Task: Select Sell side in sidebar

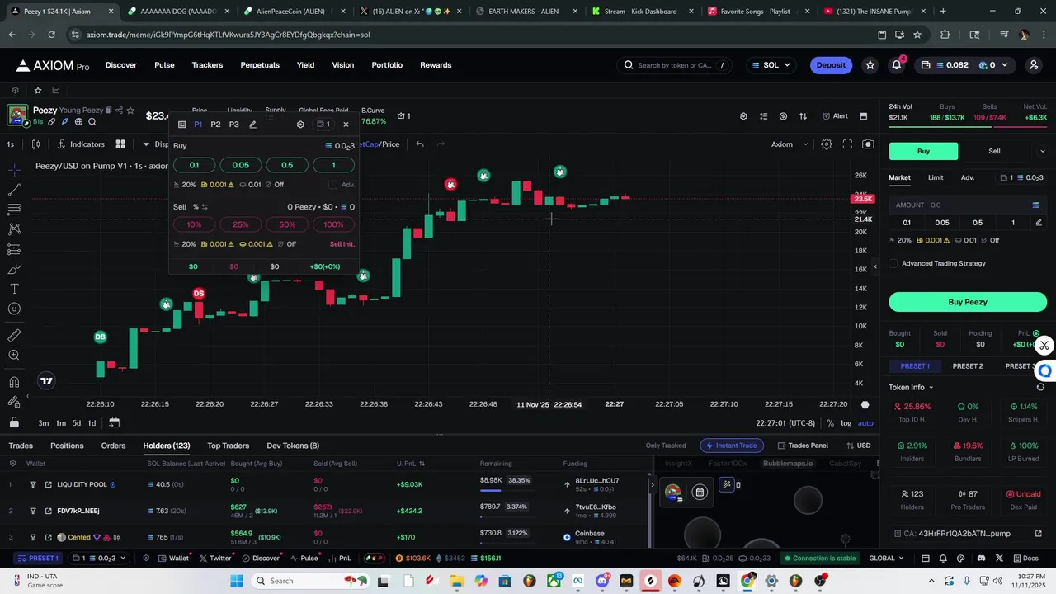Action: [x=994, y=151]
